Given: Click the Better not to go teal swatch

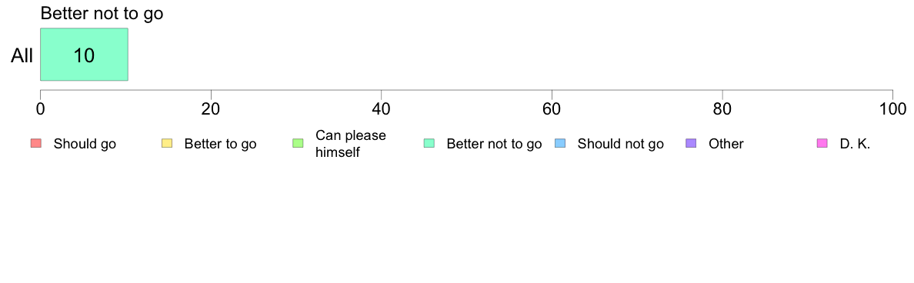Looking at the screenshot, I should [429, 143].
